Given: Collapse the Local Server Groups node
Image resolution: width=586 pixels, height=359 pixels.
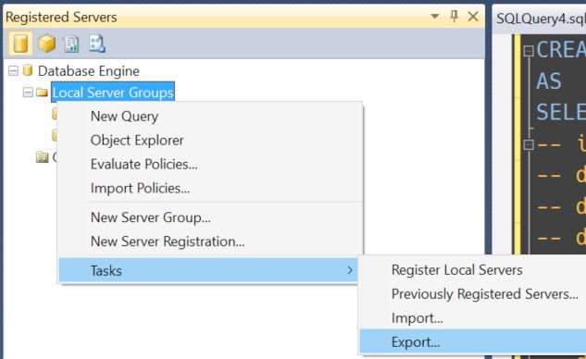Looking at the screenshot, I should click(x=28, y=93).
